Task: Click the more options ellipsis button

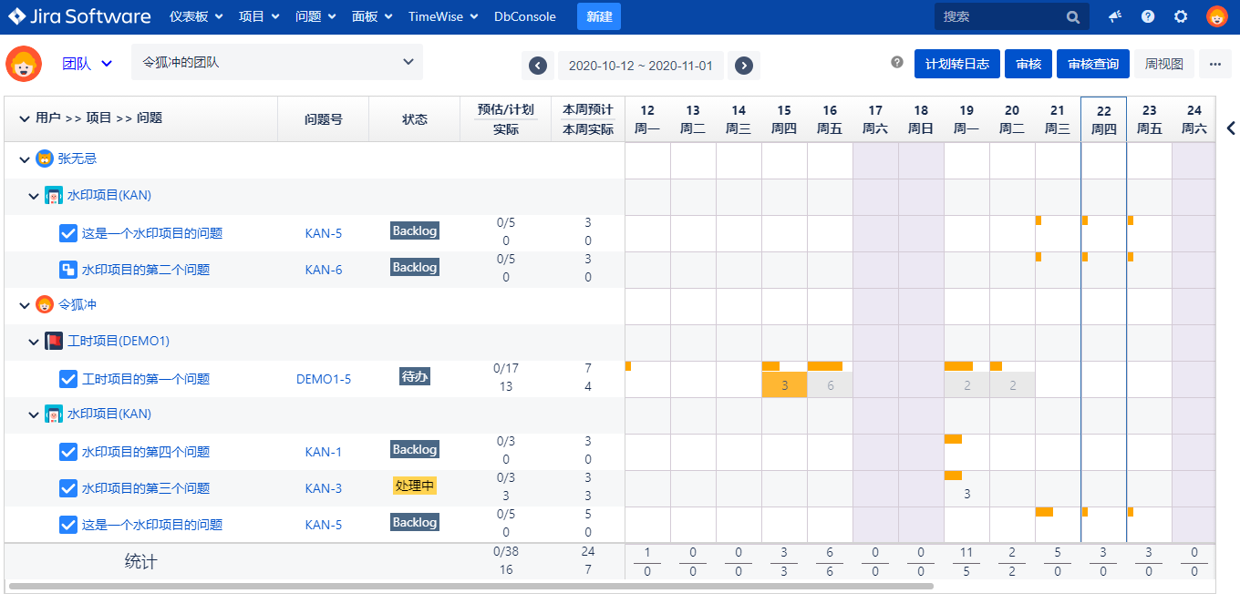Action: (x=1214, y=64)
